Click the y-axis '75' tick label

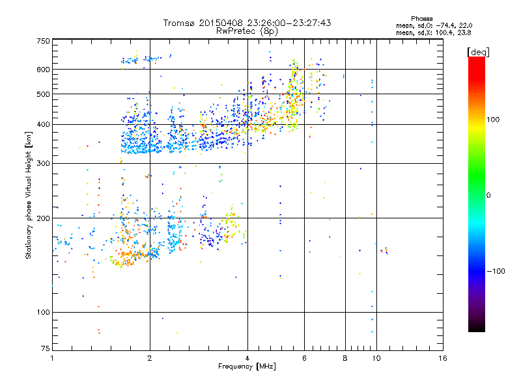pos(46,348)
